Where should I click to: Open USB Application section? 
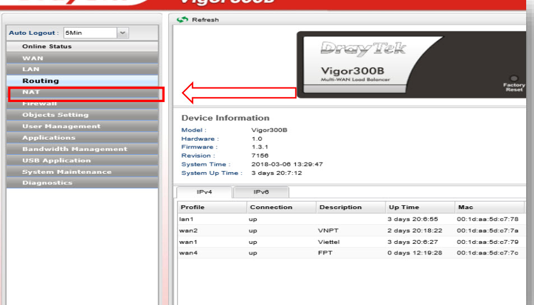click(x=56, y=160)
